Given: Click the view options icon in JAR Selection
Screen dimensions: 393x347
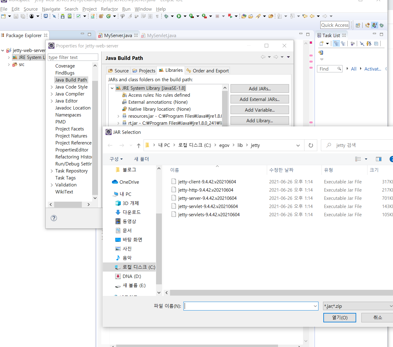Looking at the screenshot, I should pyautogui.click(x=358, y=159).
